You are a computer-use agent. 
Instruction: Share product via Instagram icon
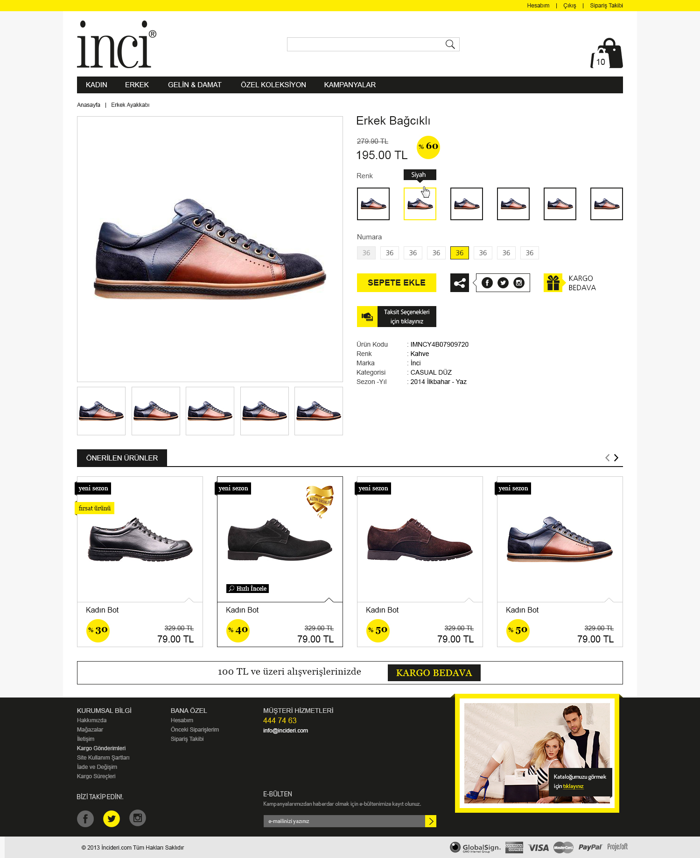pyautogui.click(x=519, y=283)
